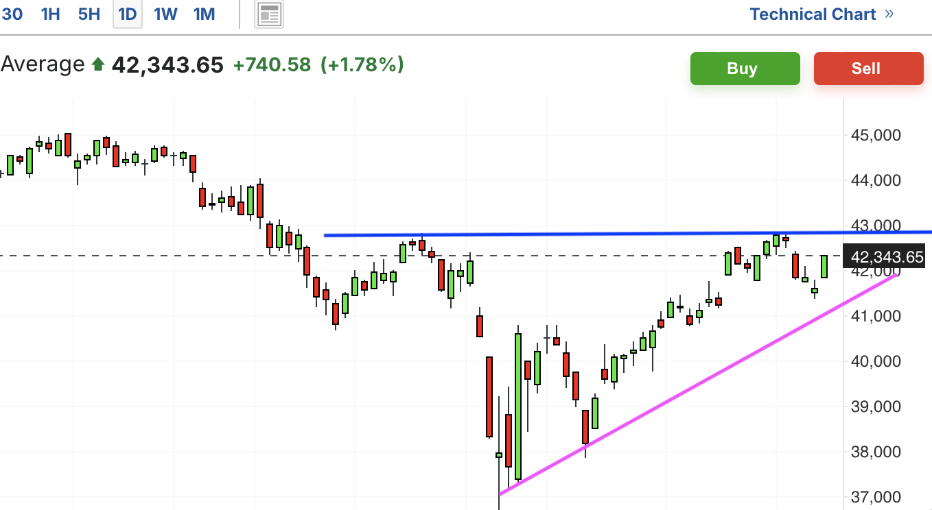Select the 1D timeframe
Image resolution: width=932 pixels, height=510 pixels.
[128, 14]
